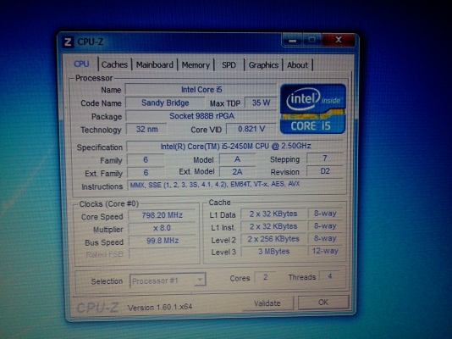The height and width of the screenshot is (339, 452).
Task: Click the L1 Inst. size 2 x 32 KBytes
Action: tap(273, 226)
